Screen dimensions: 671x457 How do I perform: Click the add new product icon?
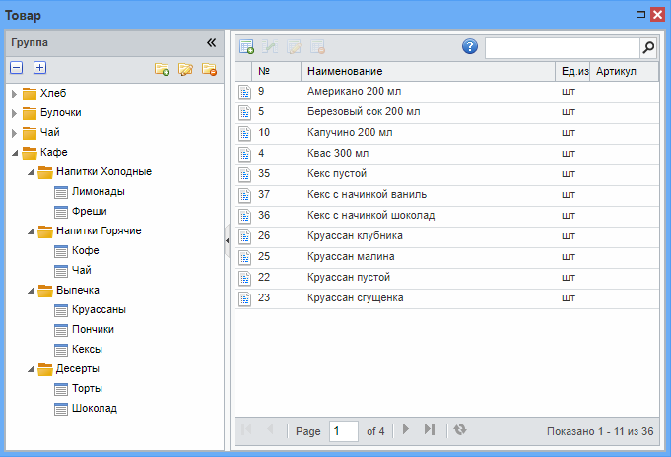(x=246, y=46)
